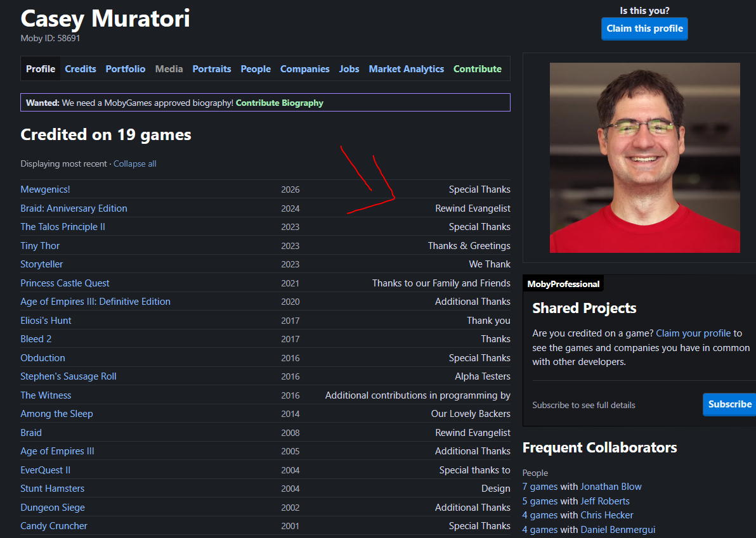
Task: Click the Subscribe button
Action: 729,404
